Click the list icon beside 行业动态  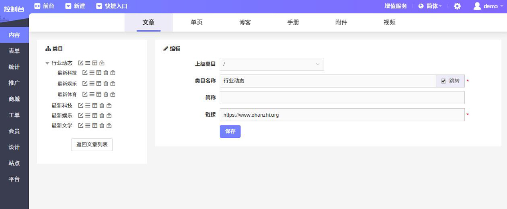[x=88, y=63]
